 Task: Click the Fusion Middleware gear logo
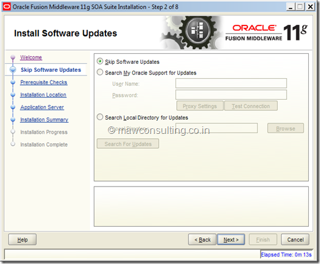click(x=192, y=33)
